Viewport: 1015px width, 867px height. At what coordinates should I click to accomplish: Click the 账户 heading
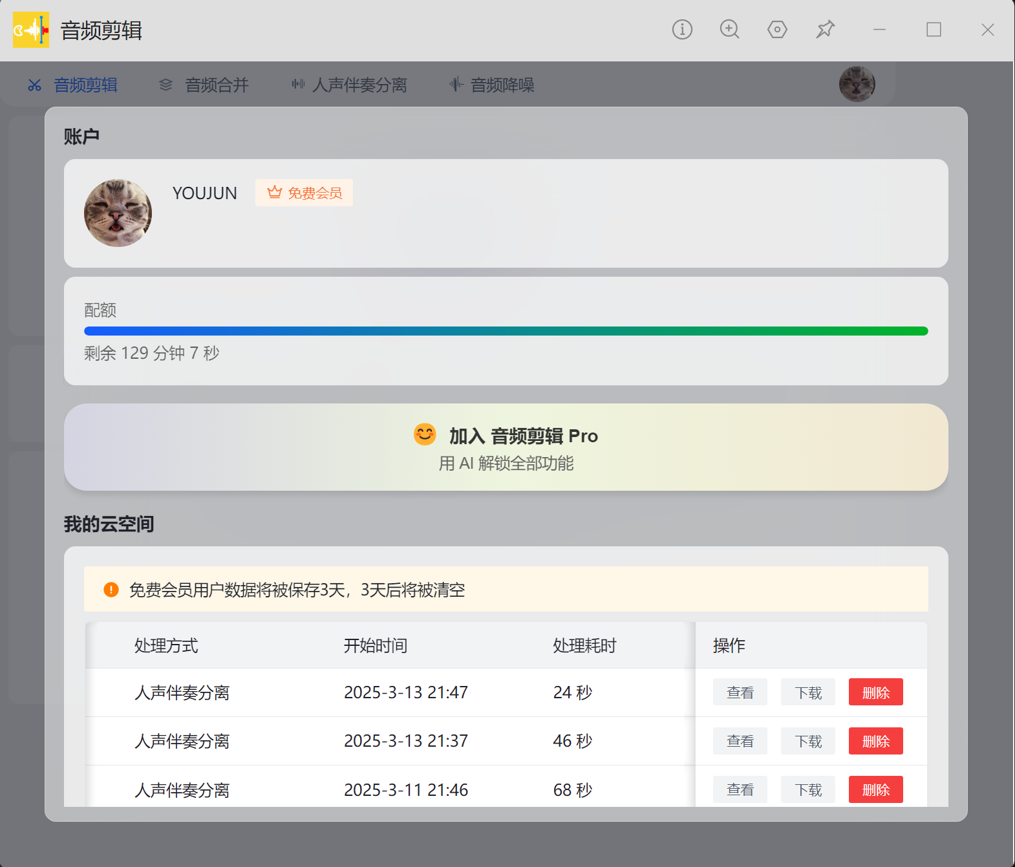tap(81, 136)
